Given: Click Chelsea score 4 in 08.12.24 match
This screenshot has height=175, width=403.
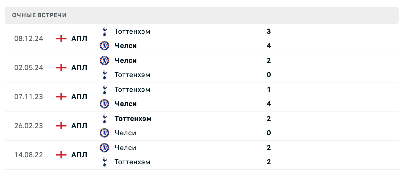Looking at the screenshot, I should [x=269, y=46].
